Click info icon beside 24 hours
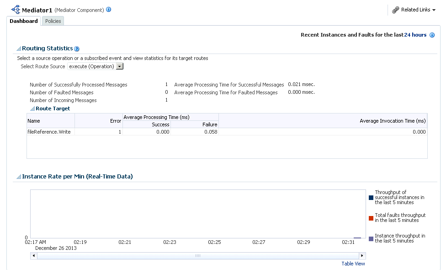Image resolution: width=441 pixels, height=270 pixels. click(432, 35)
